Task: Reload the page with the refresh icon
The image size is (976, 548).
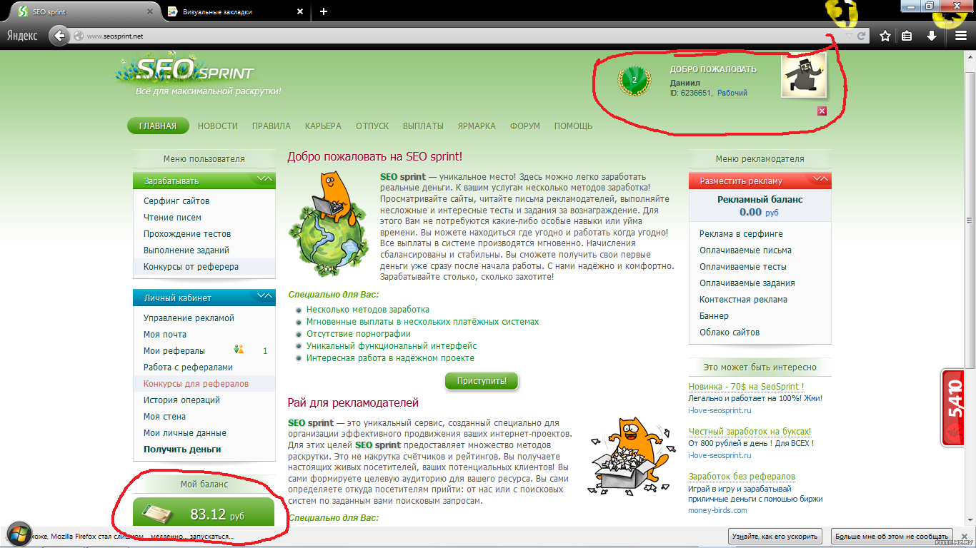Action: tap(862, 36)
